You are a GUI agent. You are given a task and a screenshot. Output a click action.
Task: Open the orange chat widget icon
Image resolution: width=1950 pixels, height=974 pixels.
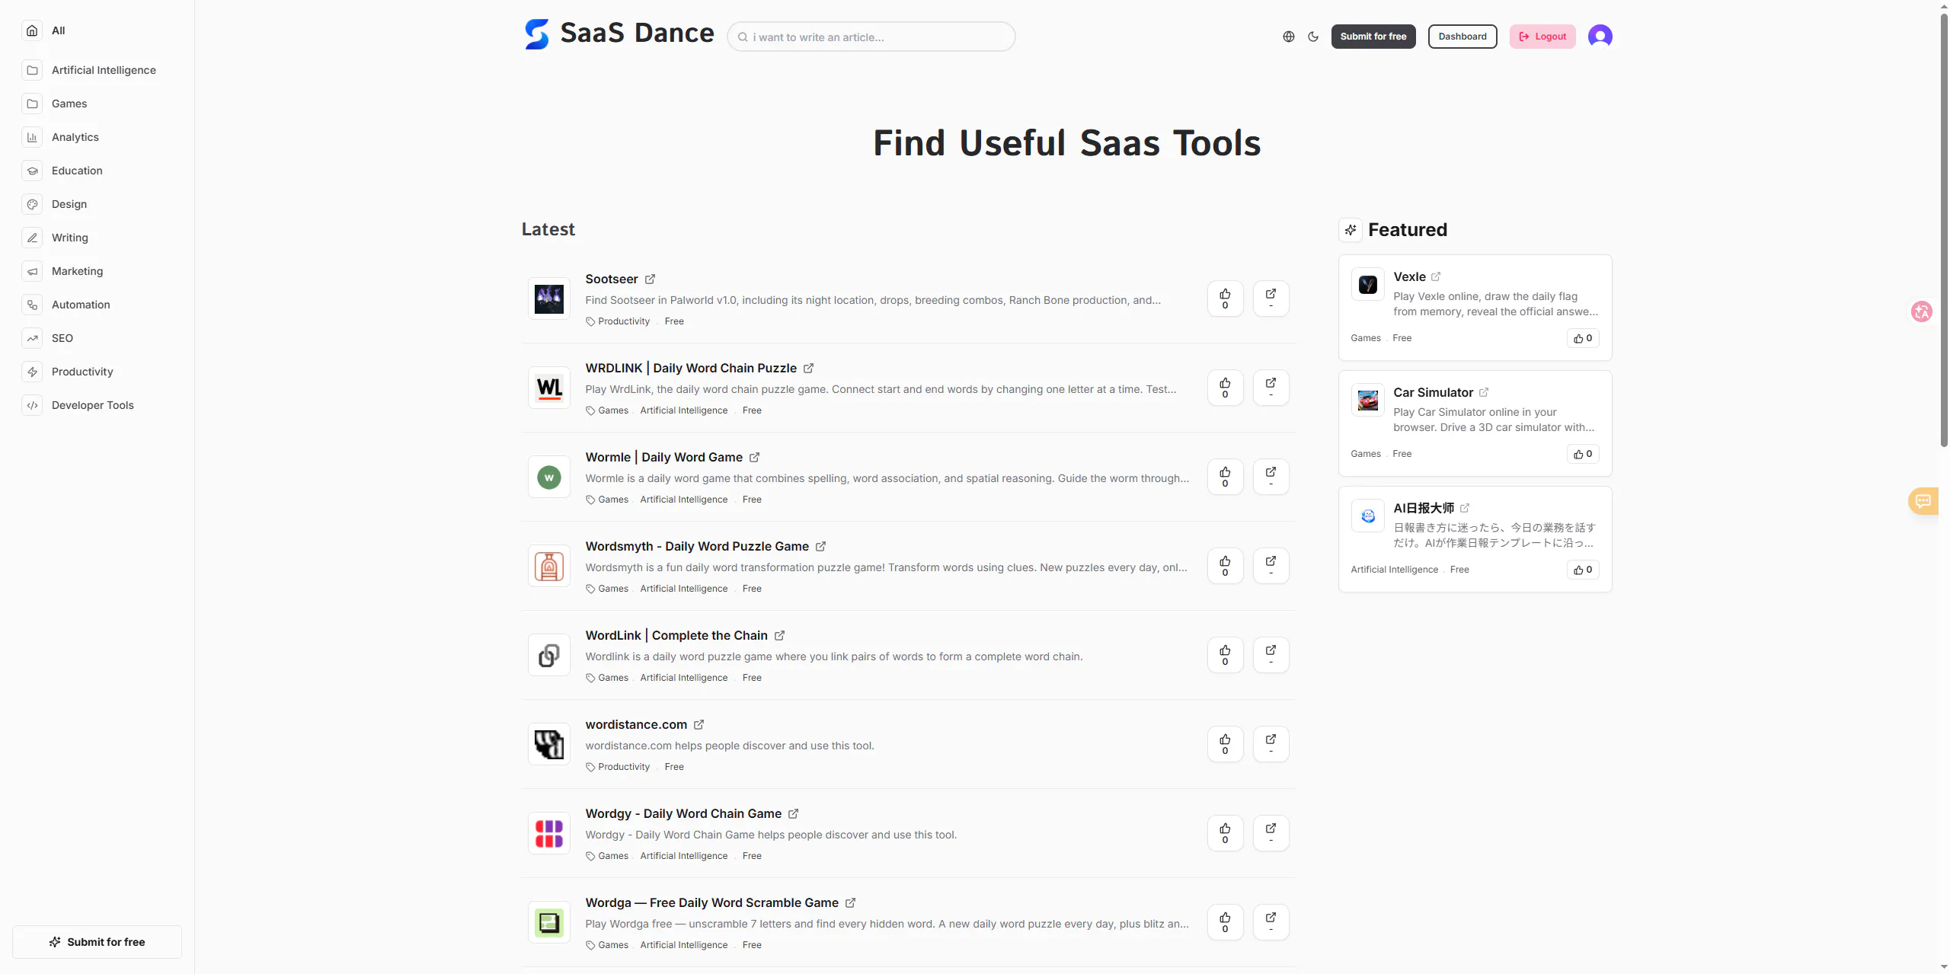click(1923, 501)
